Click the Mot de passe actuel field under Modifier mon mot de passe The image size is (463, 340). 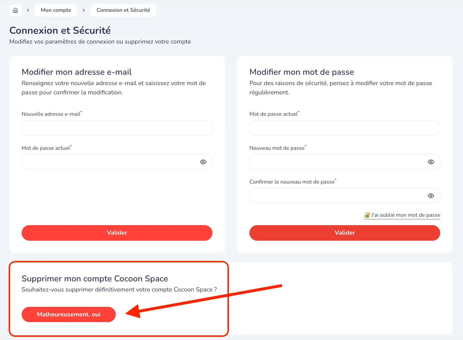click(x=345, y=128)
